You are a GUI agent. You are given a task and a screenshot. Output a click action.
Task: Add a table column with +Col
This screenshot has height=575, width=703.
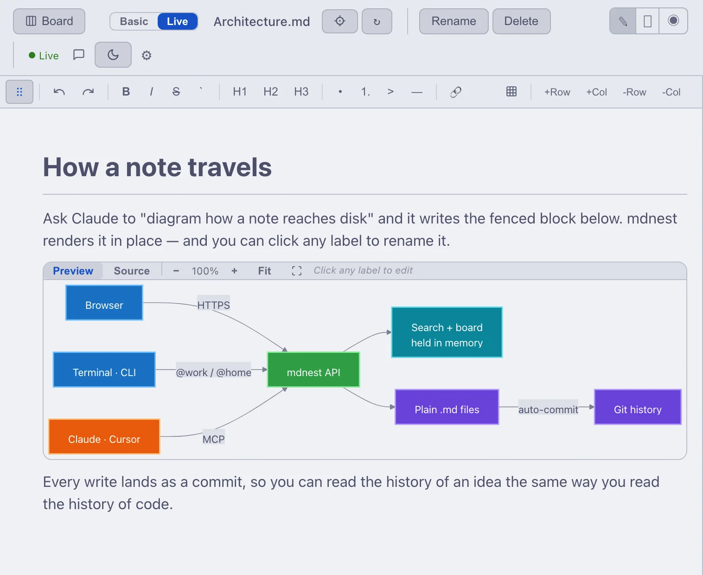[596, 92]
